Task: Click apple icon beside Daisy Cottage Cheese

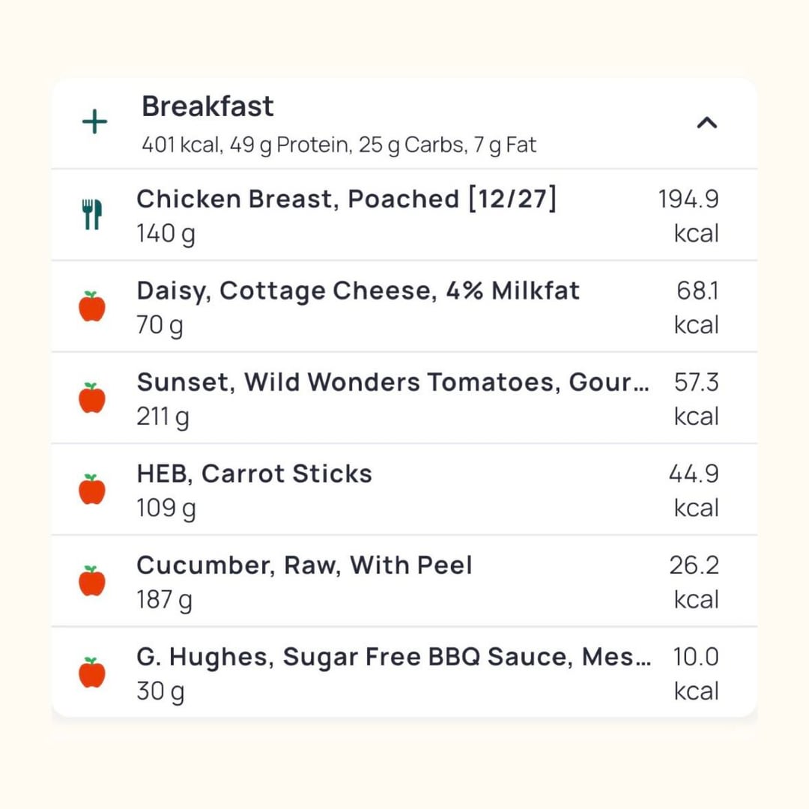Action: coord(92,306)
